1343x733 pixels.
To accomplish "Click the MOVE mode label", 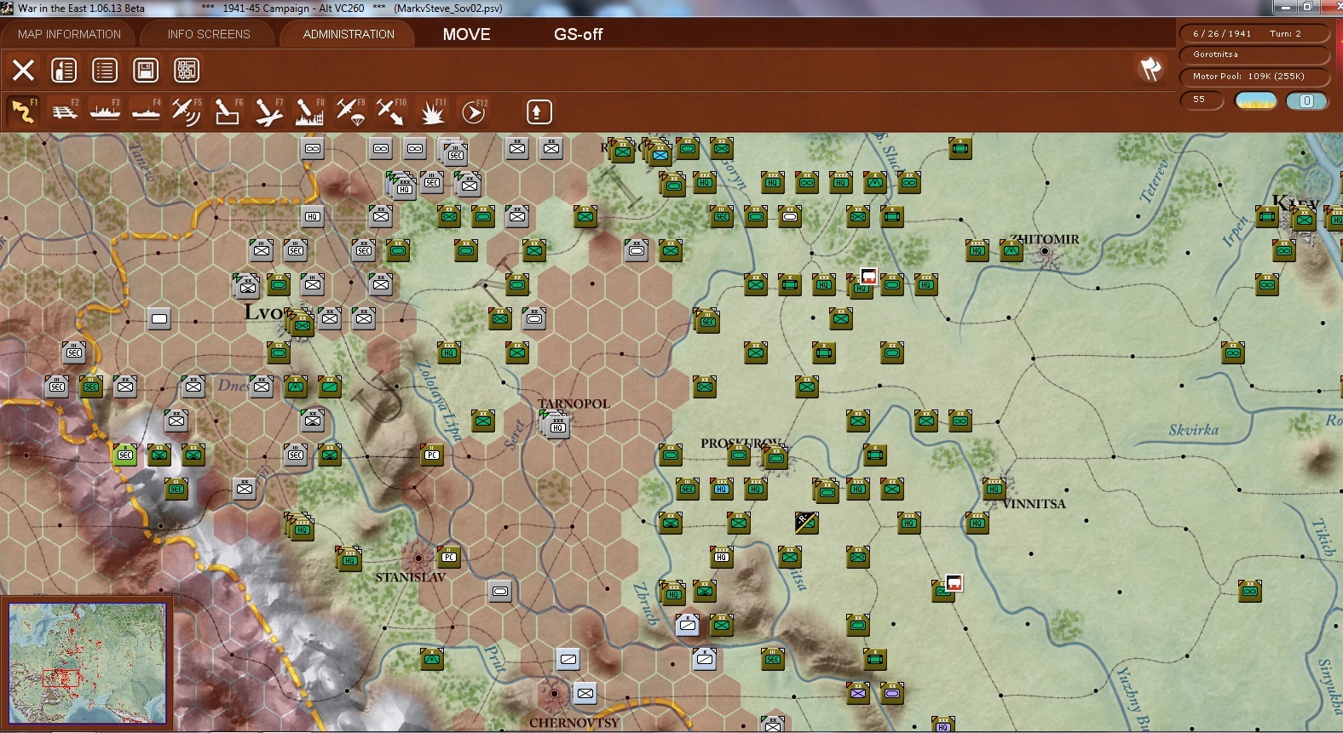I will [x=466, y=34].
